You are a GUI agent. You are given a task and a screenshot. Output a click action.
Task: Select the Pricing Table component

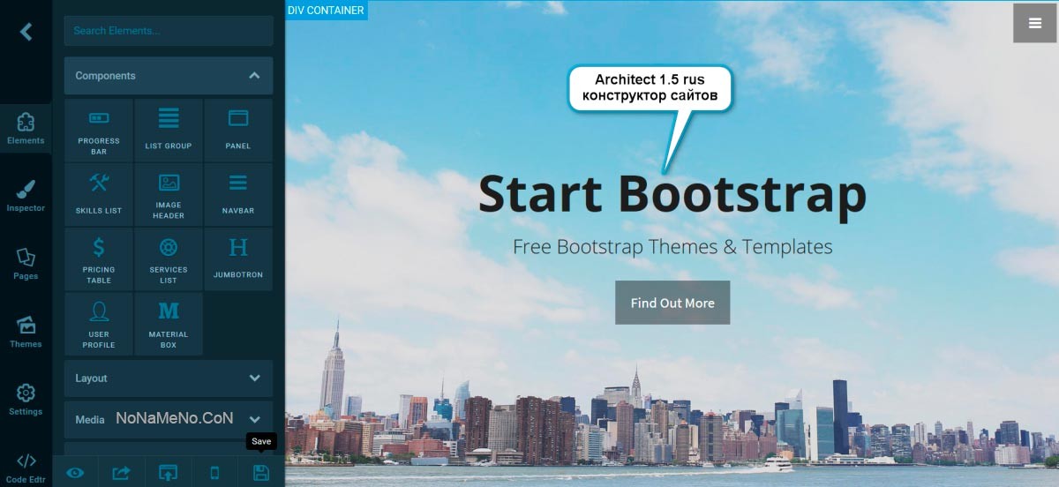coord(98,259)
